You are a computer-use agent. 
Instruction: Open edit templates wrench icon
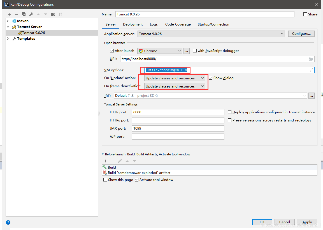(x=31, y=14)
